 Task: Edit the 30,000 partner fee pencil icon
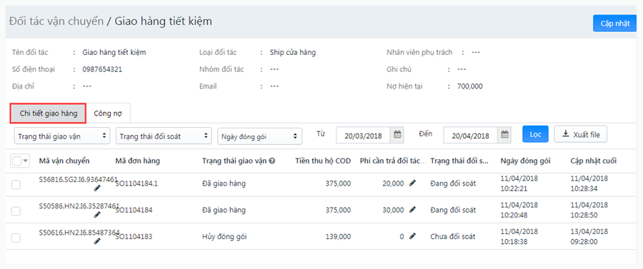[412, 210]
